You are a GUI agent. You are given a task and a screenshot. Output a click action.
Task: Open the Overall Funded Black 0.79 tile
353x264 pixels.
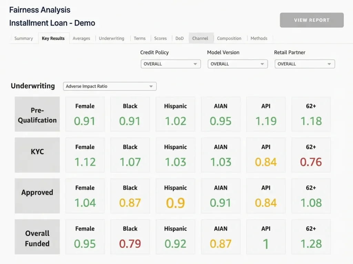(130, 237)
